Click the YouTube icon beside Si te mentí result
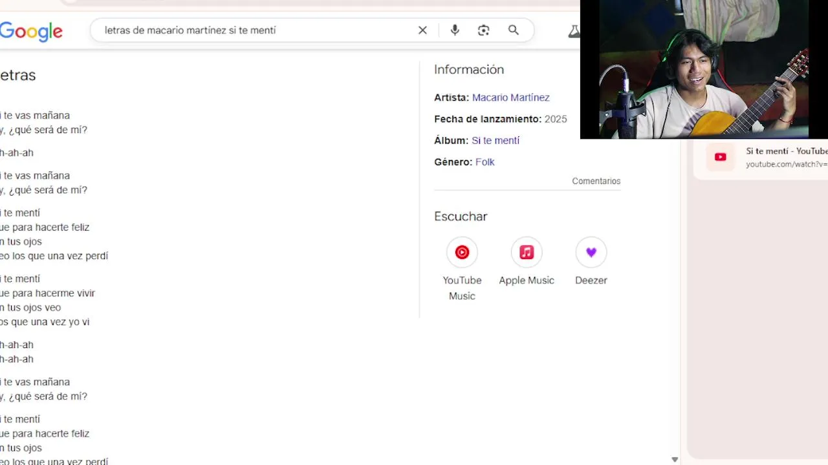Image resolution: width=828 pixels, height=465 pixels. (x=720, y=157)
